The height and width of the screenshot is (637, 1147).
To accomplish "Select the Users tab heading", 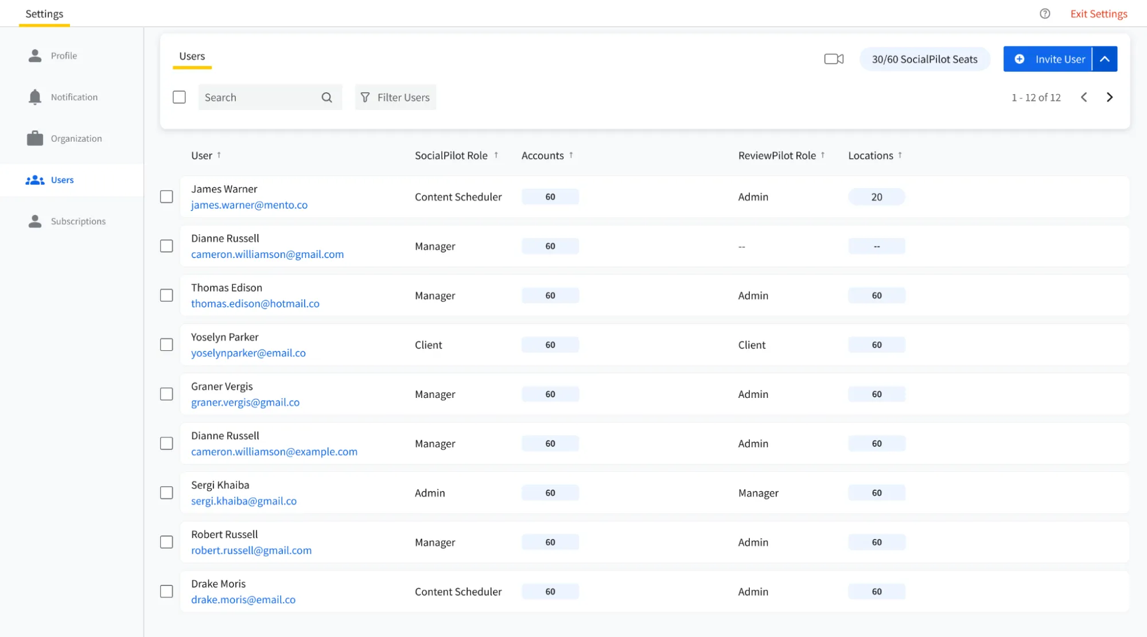I will tap(192, 56).
